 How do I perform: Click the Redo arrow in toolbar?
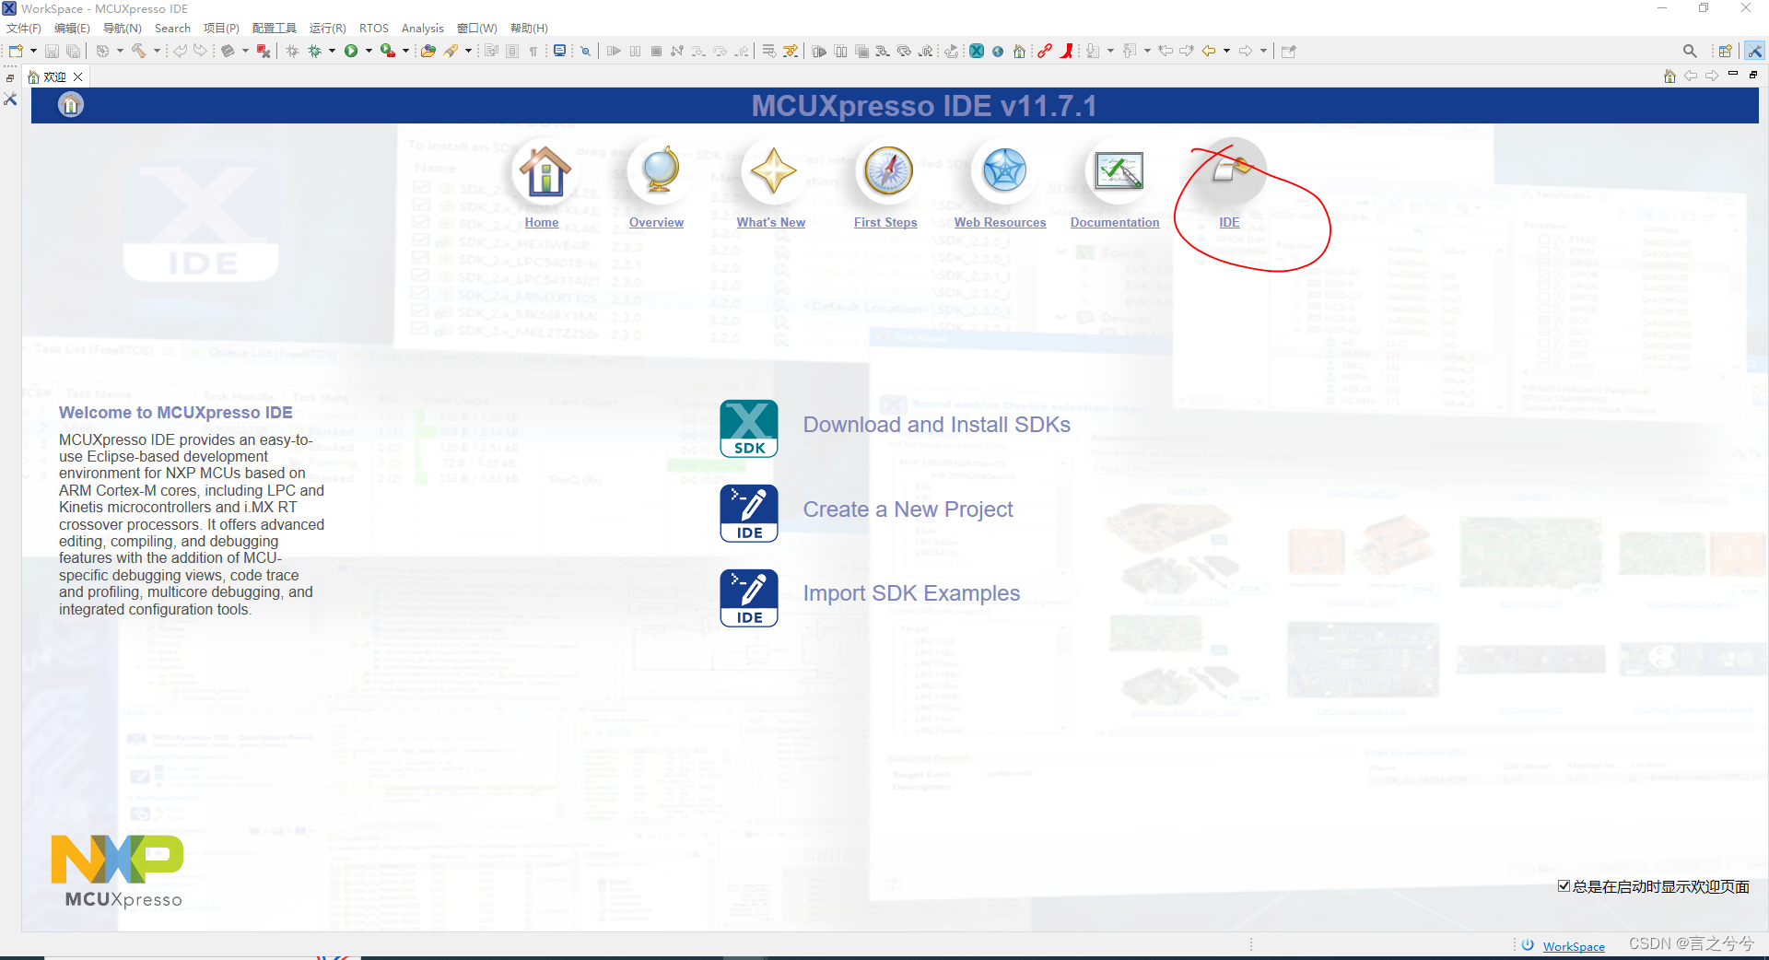[x=200, y=51]
